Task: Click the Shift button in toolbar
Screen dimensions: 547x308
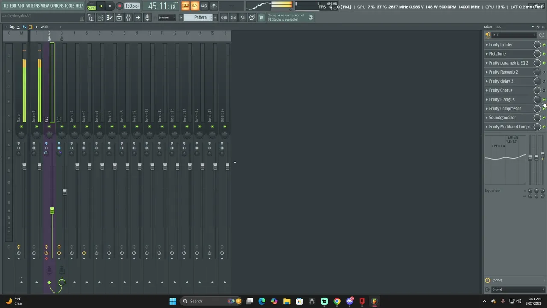Action: tap(224, 18)
